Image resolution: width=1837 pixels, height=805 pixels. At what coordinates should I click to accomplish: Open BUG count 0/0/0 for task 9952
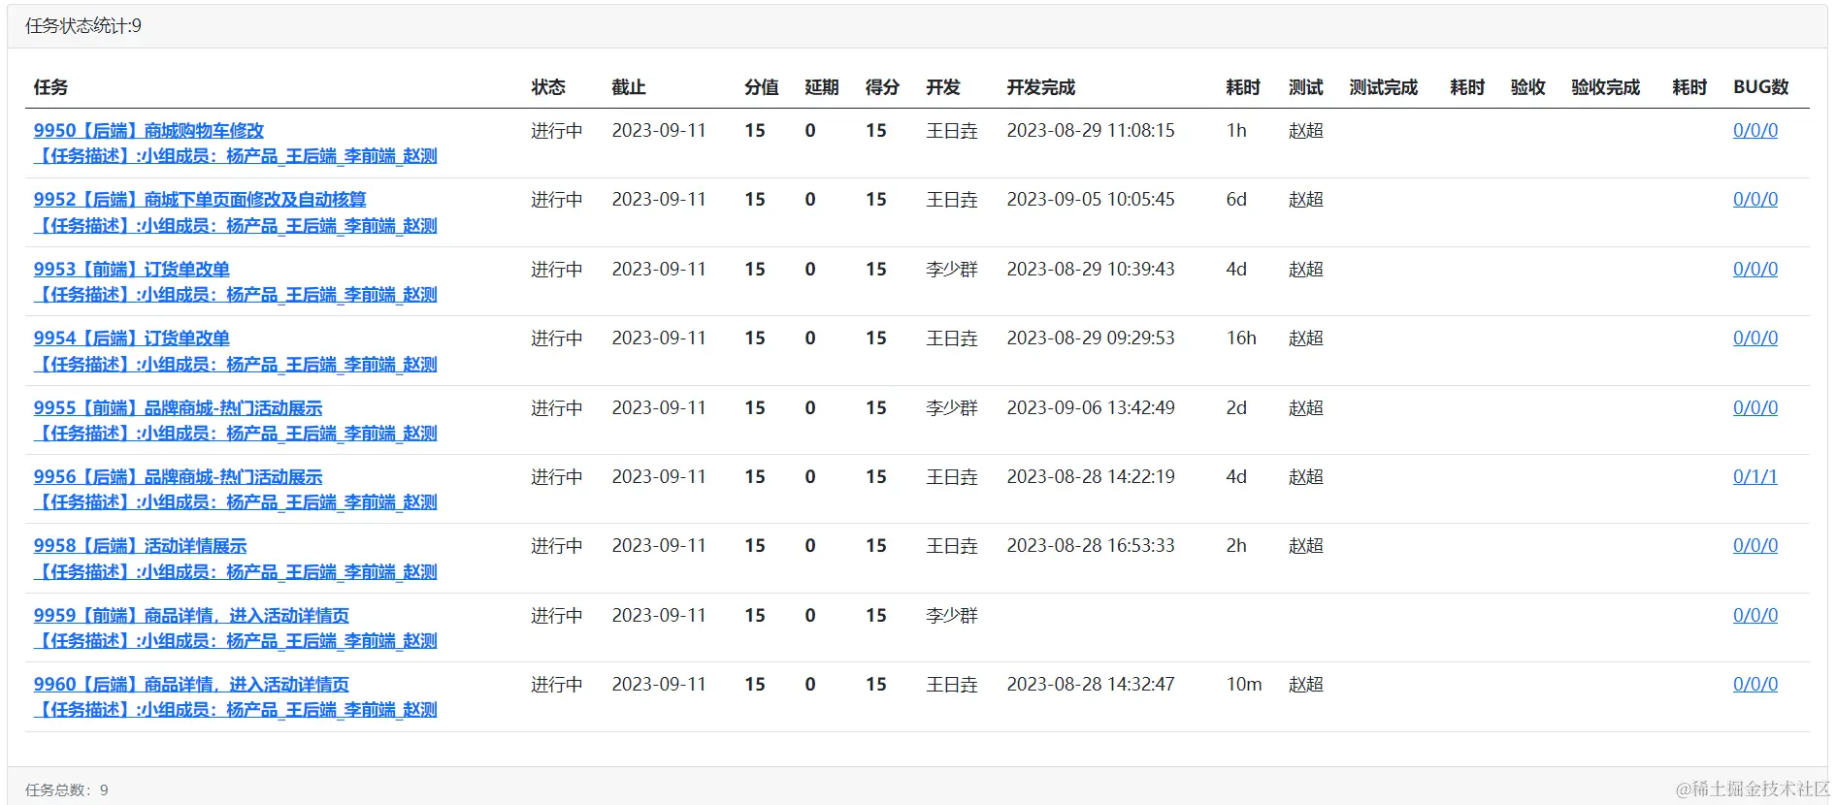(x=1755, y=200)
